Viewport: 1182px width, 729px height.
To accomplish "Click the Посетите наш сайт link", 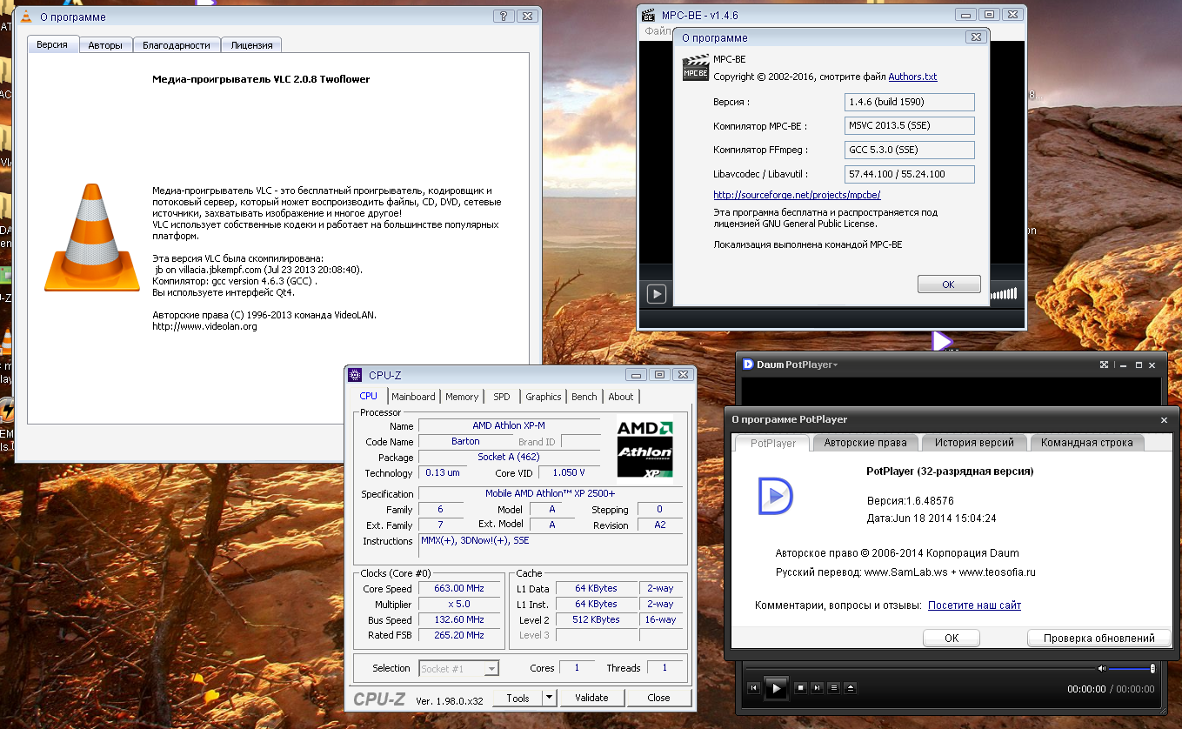I will pyautogui.click(x=974, y=605).
